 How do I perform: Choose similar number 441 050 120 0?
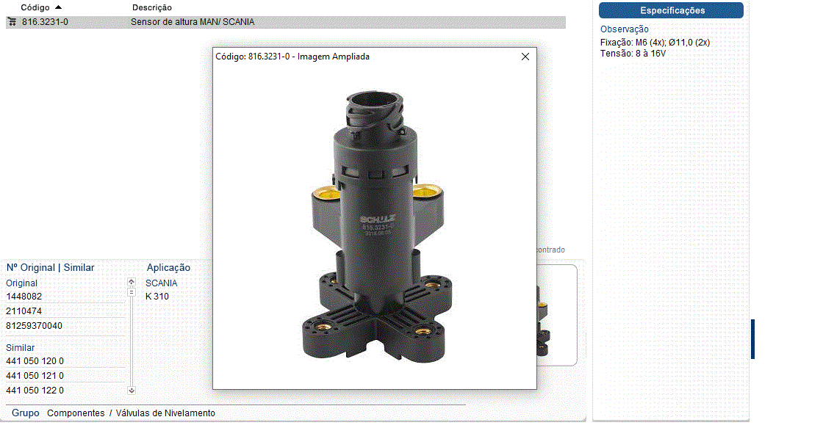(35, 361)
